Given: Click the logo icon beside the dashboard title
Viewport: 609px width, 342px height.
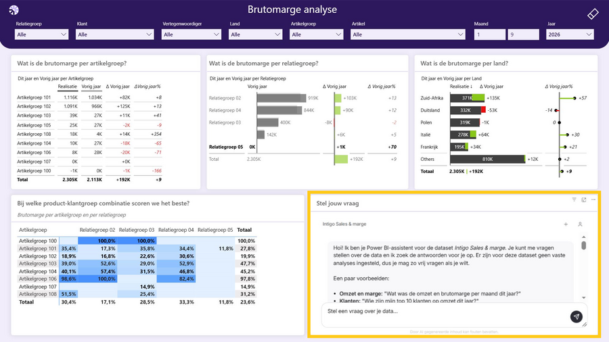Looking at the screenshot, I should [x=14, y=9].
